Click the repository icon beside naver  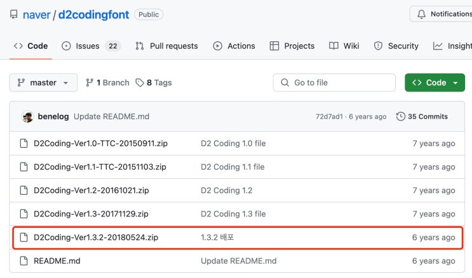(13, 14)
